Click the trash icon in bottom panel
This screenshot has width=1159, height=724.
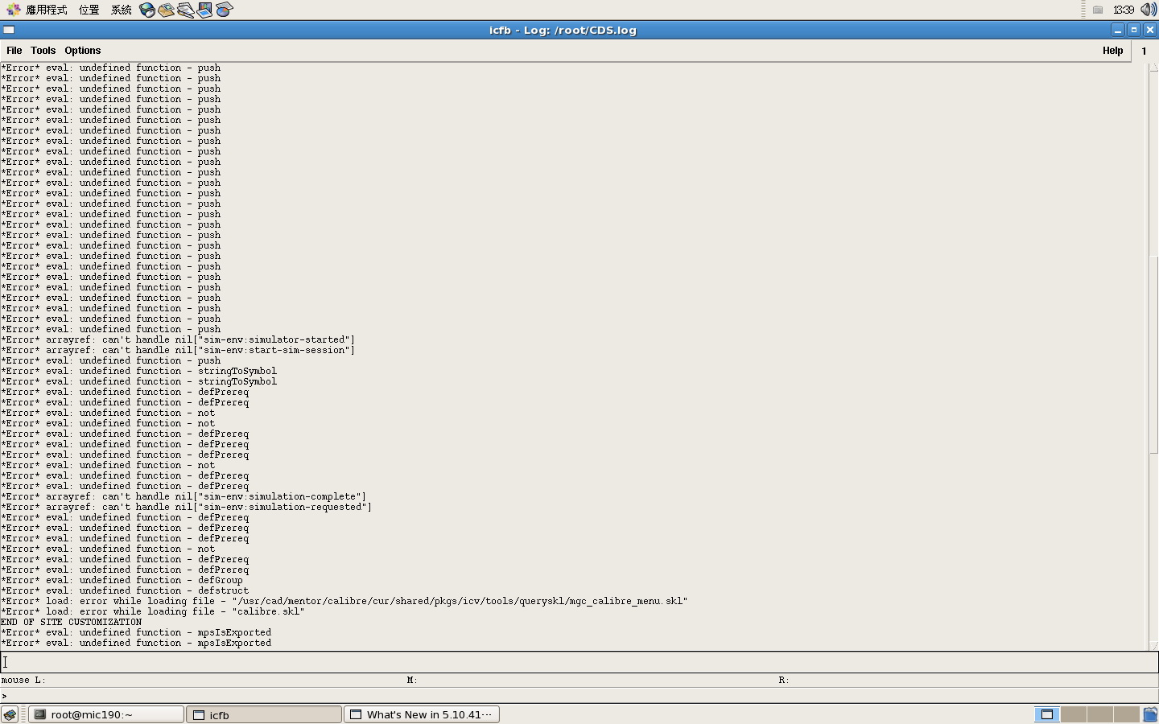point(1150,714)
